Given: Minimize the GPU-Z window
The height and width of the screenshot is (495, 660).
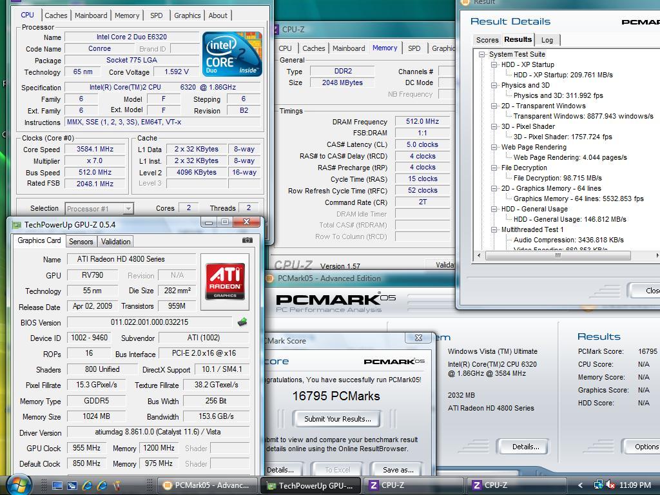Looking at the screenshot, I should click(x=209, y=222).
